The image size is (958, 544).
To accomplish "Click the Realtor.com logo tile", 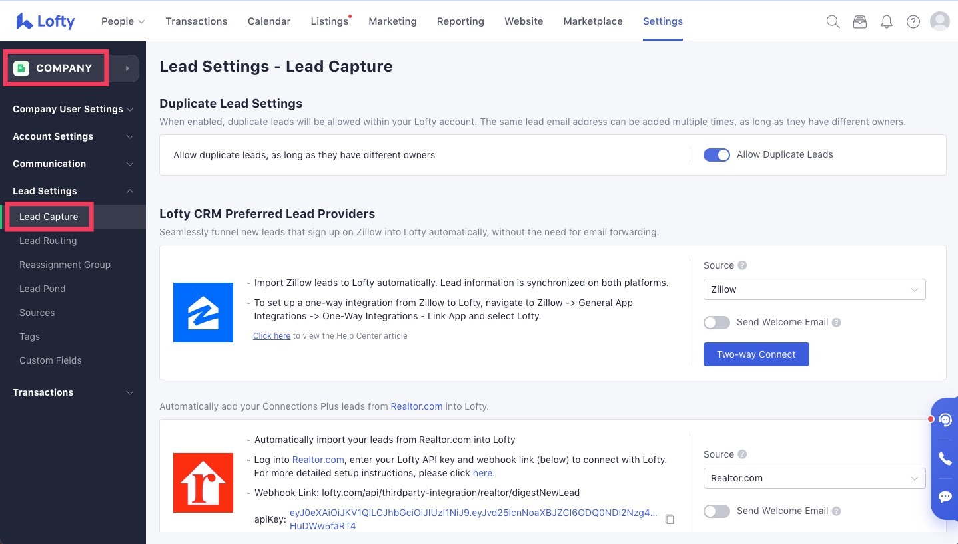I will (203, 483).
